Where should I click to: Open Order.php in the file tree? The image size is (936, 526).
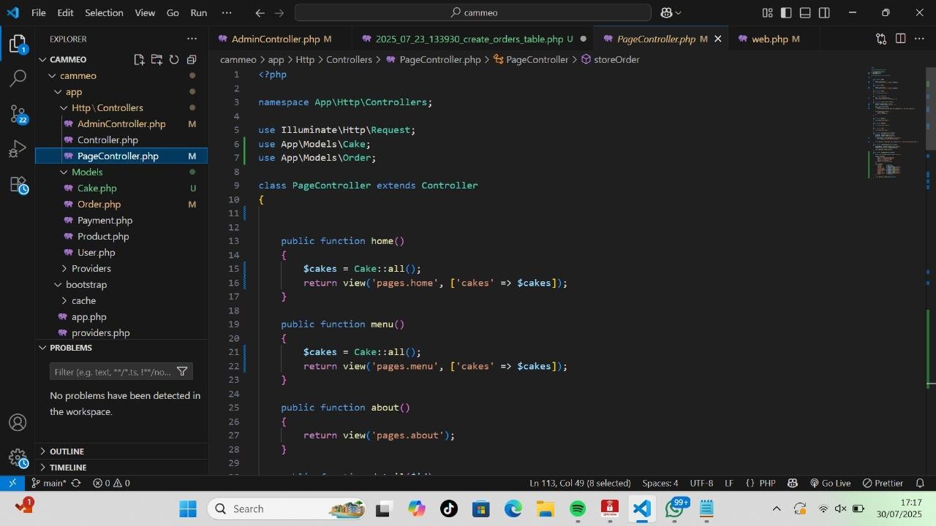[x=99, y=204]
